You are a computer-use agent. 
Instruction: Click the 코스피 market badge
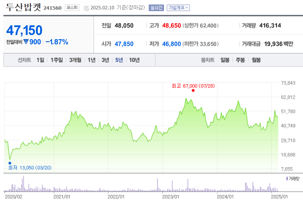pyautogui.click(x=72, y=8)
